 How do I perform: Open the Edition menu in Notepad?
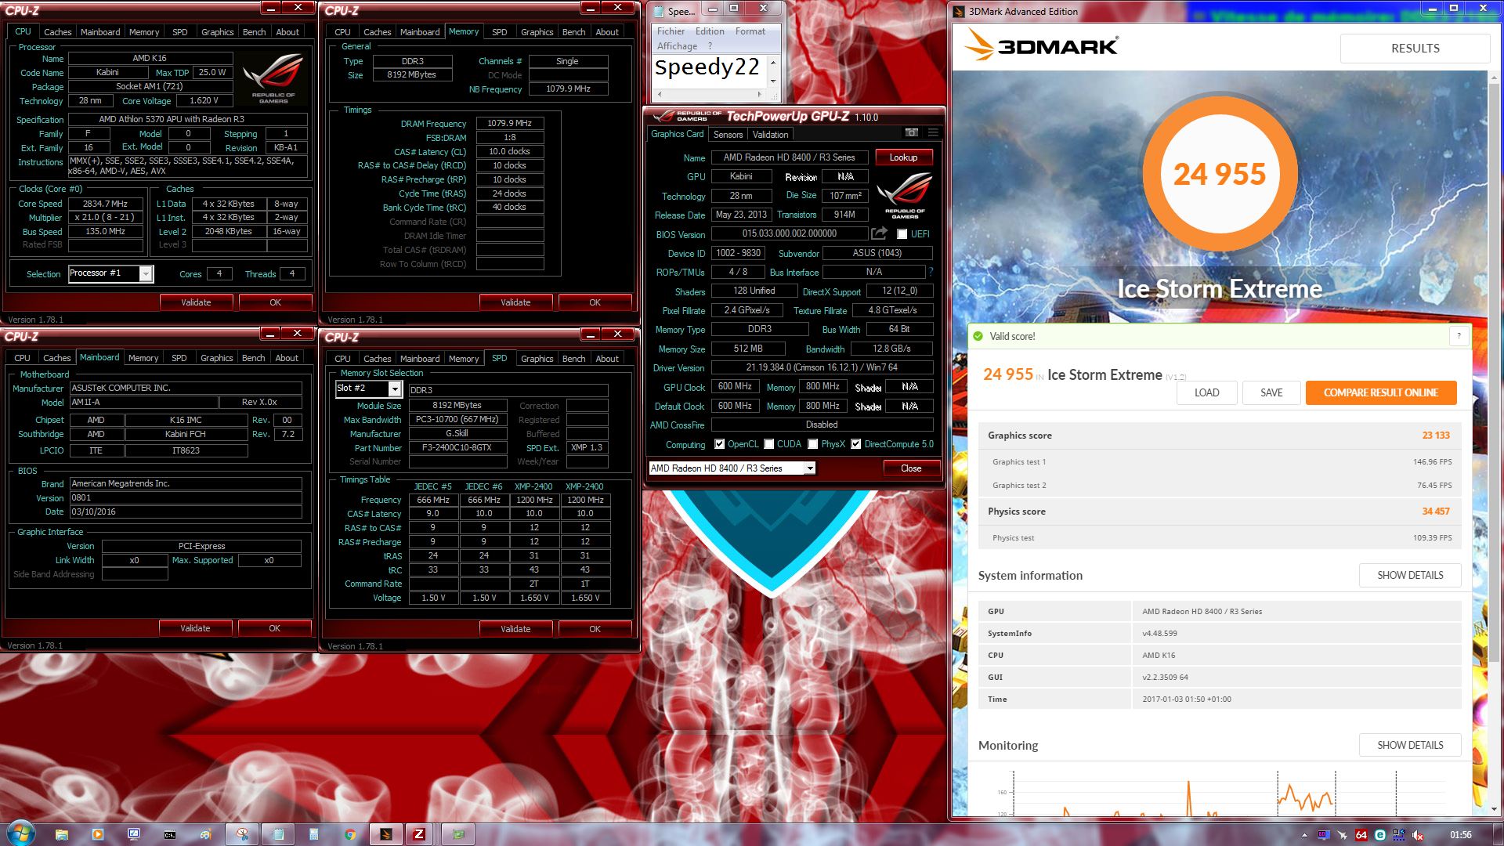click(x=709, y=31)
